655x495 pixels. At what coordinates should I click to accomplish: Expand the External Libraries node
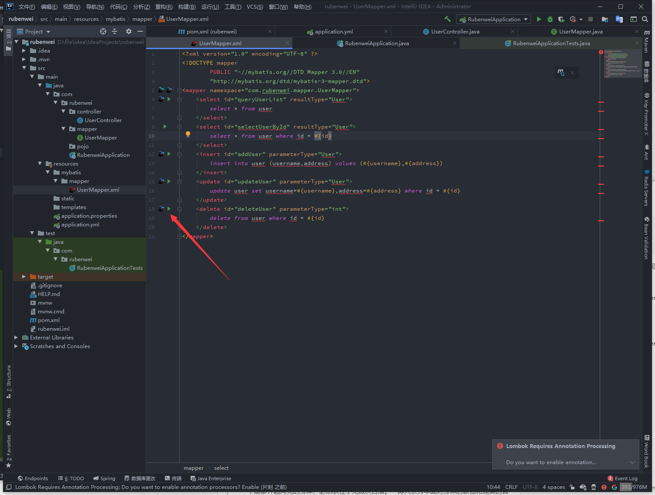point(16,338)
